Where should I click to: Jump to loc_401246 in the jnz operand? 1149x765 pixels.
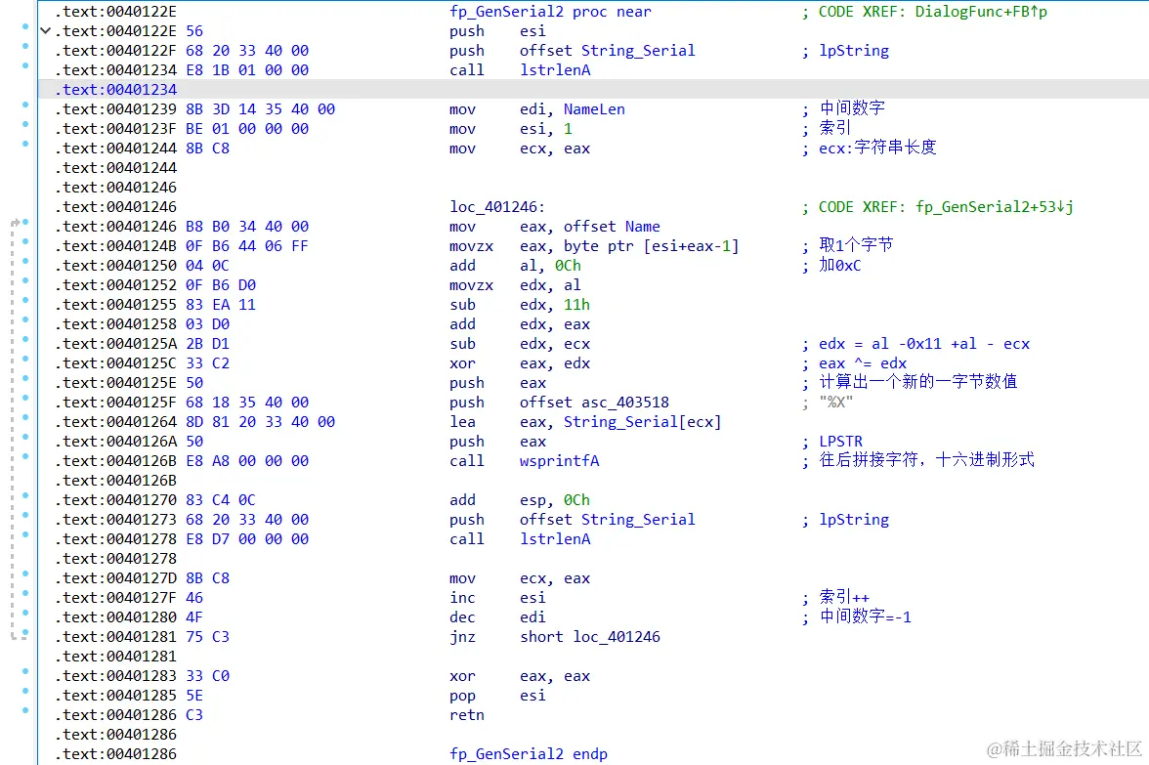(x=617, y=637)
